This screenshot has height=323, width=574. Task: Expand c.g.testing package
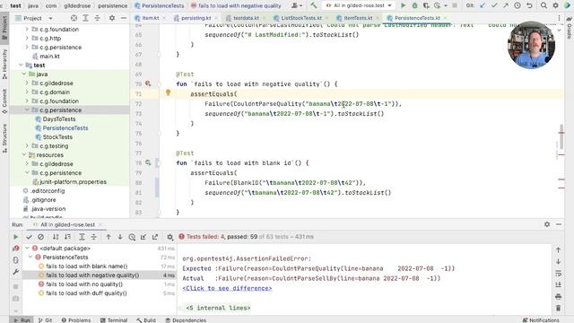click(27, 145)
